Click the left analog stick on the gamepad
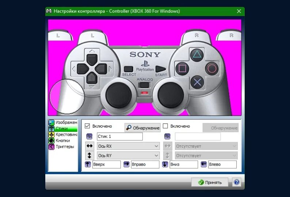 coord(119,95)
